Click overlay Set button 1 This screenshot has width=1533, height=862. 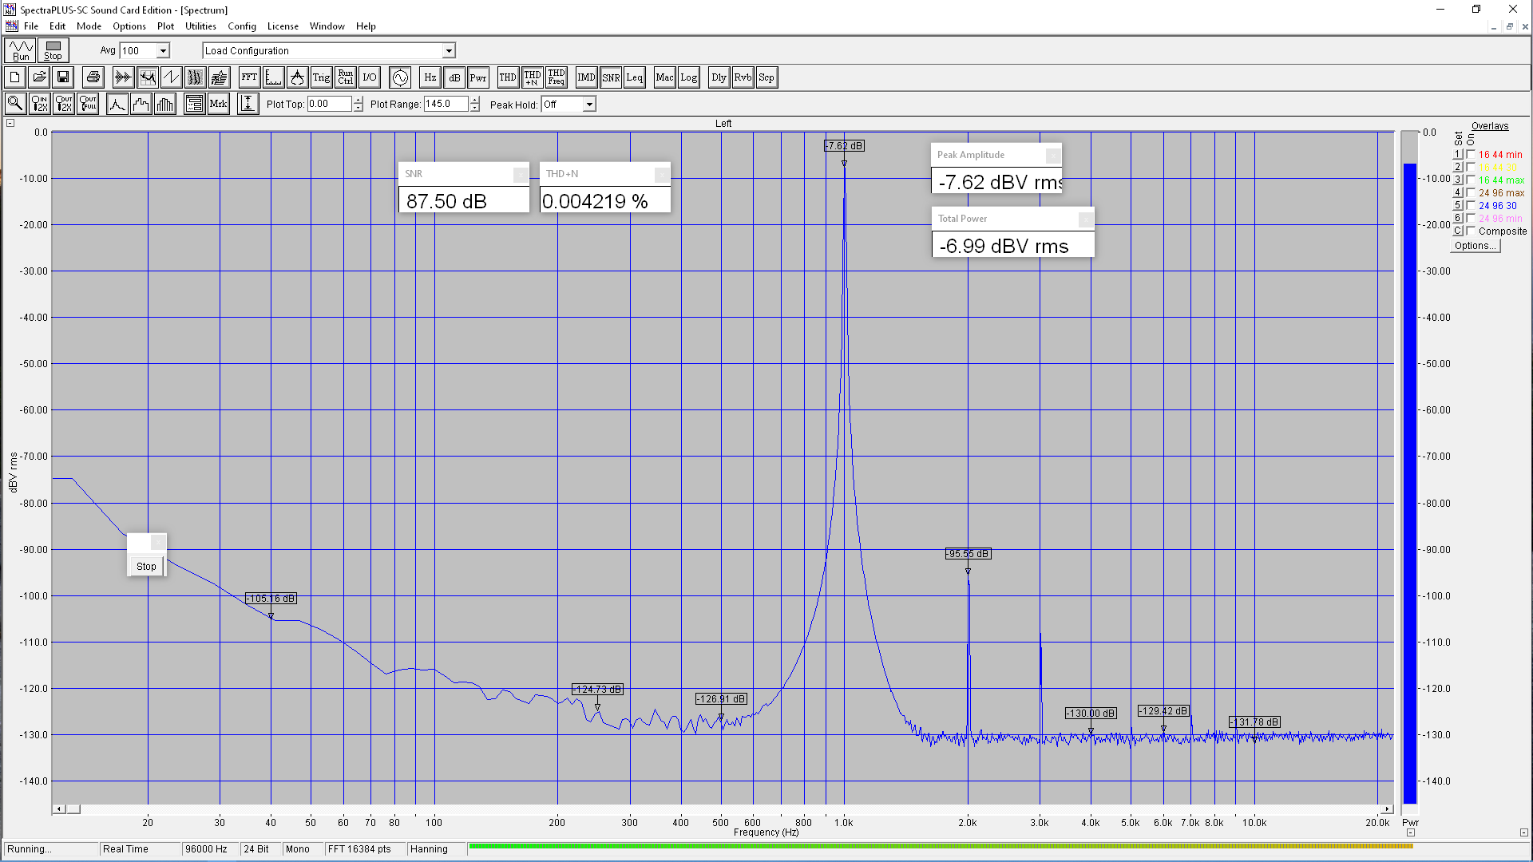[1457, 155]
